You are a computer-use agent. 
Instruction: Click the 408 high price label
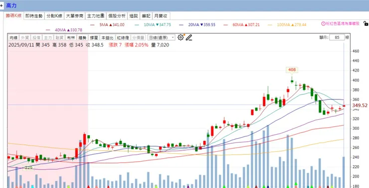(292, 70)
